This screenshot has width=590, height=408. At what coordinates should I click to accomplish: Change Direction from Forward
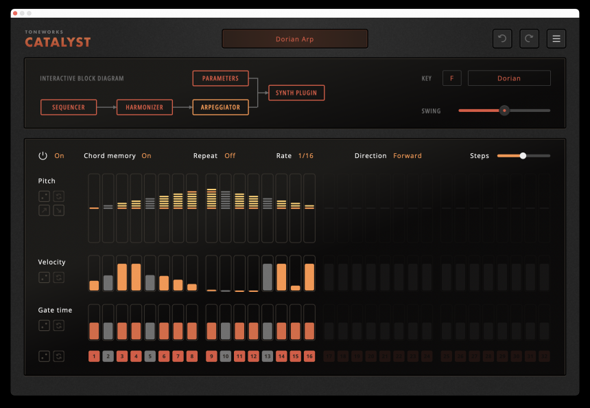[x=407, y=156]
